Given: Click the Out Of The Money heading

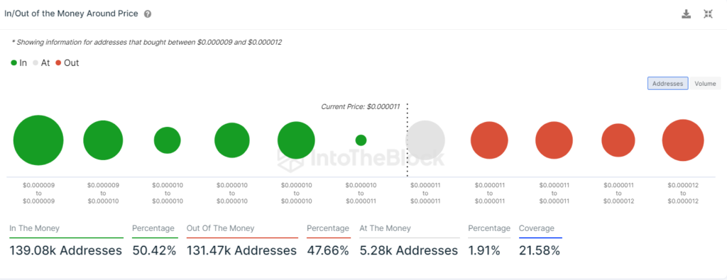Looking at the screenshot, I should (220, 228).
